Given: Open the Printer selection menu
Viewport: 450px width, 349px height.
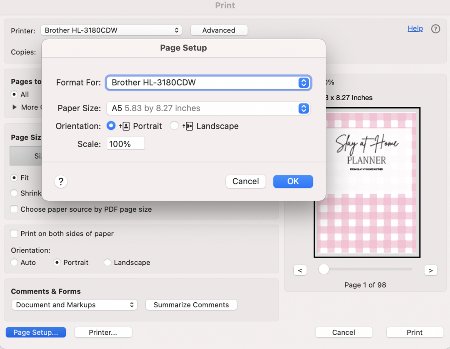Looking at the screenshot, I should [x=111, y=30].
